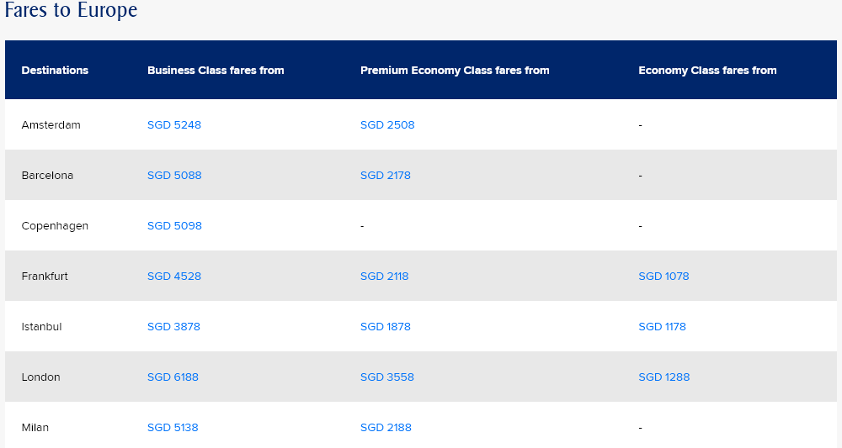Open Amsterdam Business Class fare SGD 5248

coord(174,125)
